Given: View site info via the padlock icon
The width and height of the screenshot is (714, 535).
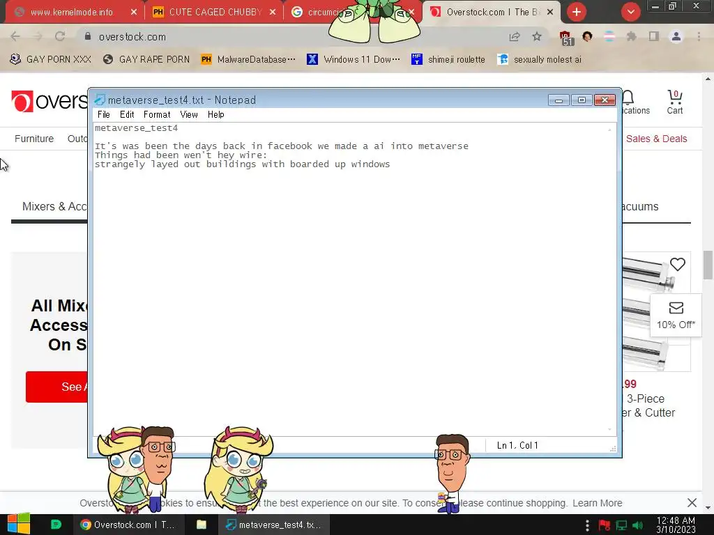Looking at the screenshot, I should [x=87, y=36].
